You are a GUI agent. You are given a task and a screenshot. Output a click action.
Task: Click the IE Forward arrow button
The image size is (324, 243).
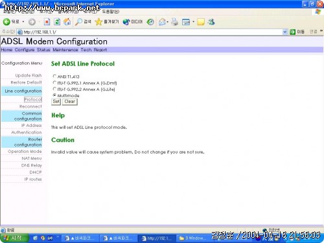32,22
